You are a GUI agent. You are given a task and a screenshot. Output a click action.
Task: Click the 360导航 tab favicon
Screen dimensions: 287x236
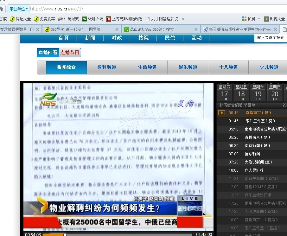coord(47,29)
